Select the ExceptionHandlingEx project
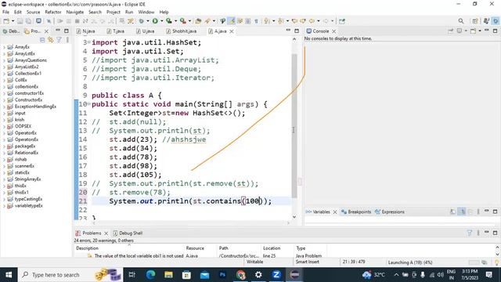Screen dimensions: 501x282 32,107
